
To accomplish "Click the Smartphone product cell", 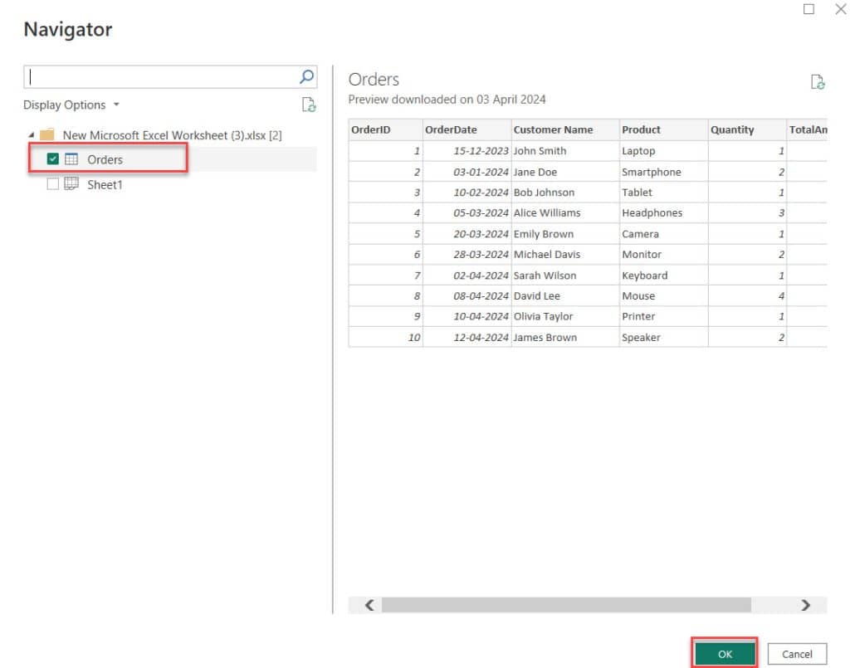I will coord(663,172).
